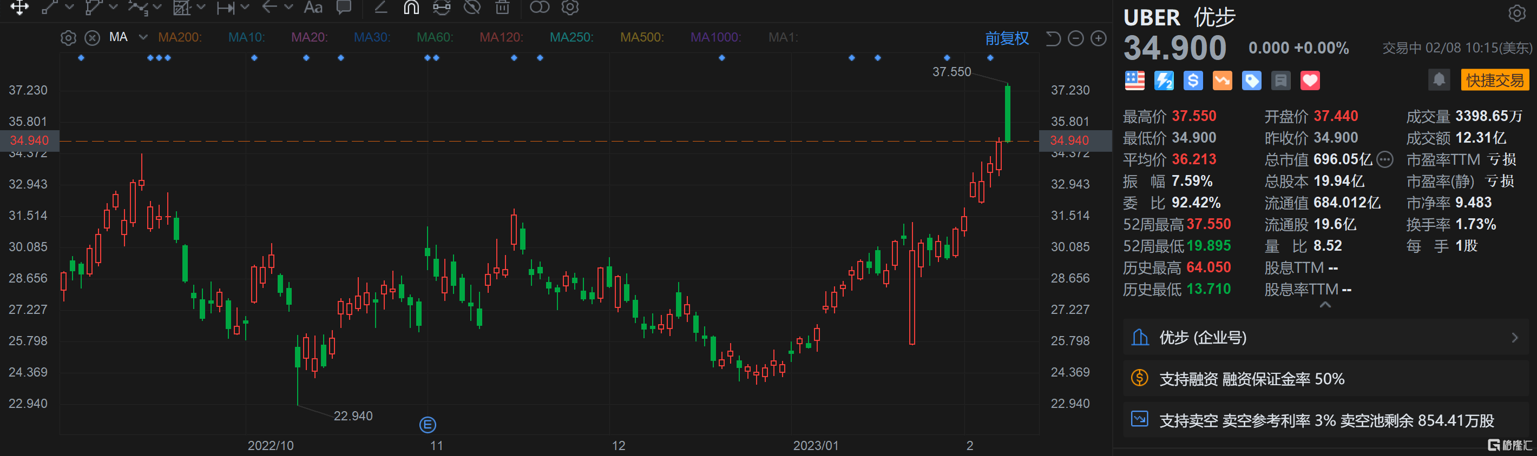The height and width of the screenshot is (456, 1537).
Task: Expand the wave pattern tool dropdown
Action: tap(157, 7)
